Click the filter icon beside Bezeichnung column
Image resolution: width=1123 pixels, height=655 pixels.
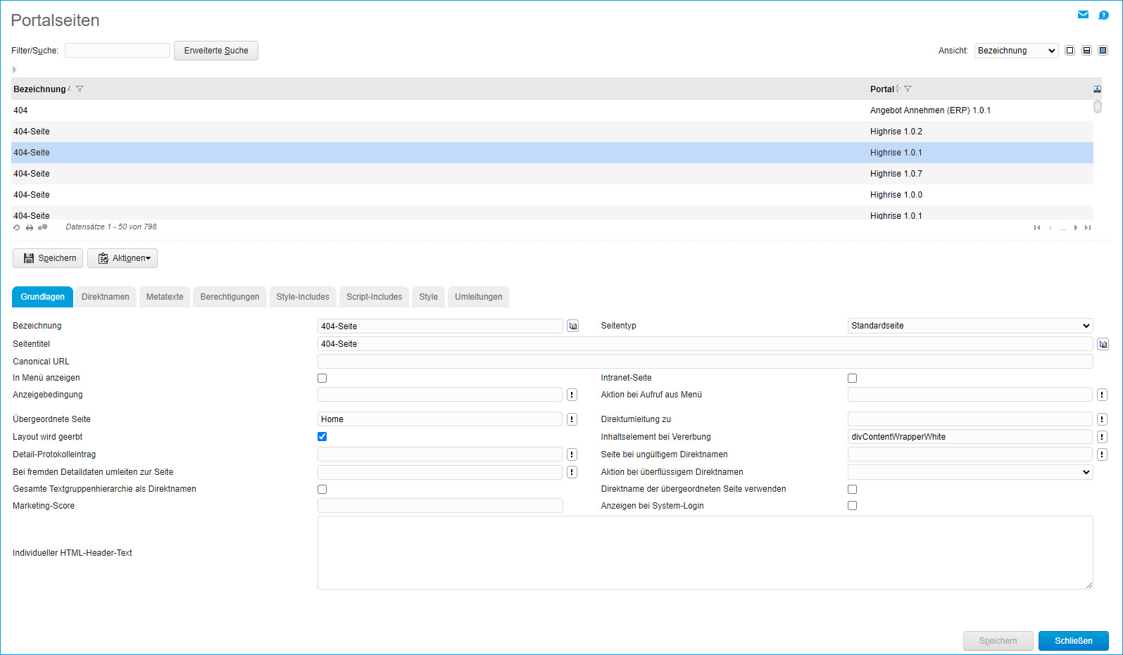[x=80, y=89]
